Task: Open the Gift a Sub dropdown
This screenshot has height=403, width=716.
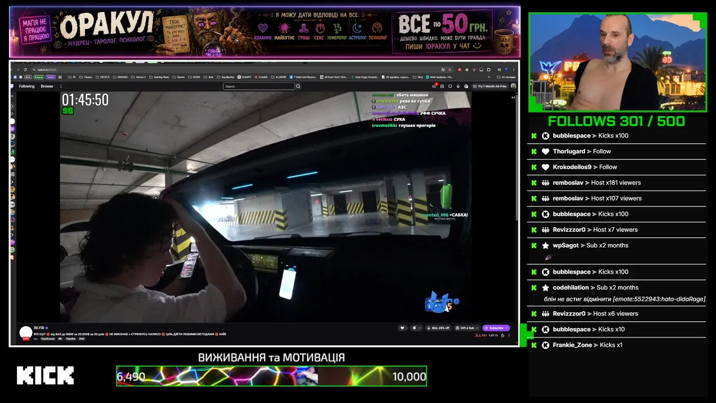Action: pyautogui.click(x=467, y=328)
